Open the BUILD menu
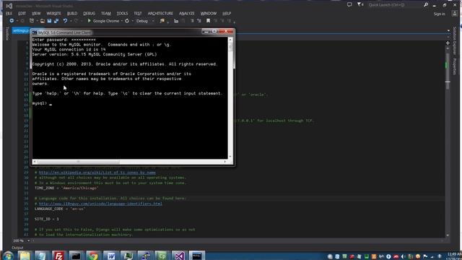Image resolution: width=462 pixels, height=260 pixels. (x=72, y=14)
